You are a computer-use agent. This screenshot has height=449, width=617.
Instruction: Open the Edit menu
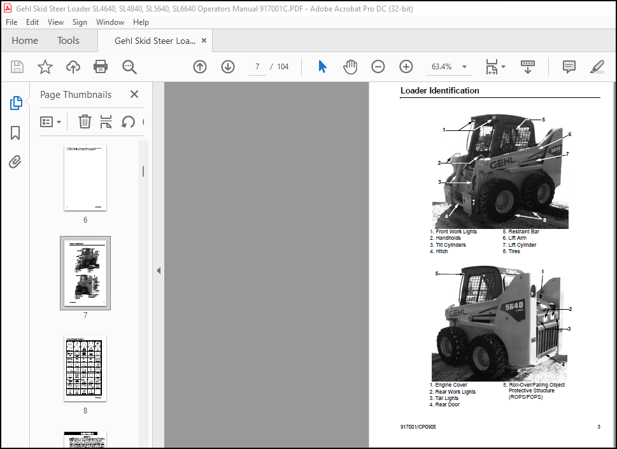pos(32,22)
